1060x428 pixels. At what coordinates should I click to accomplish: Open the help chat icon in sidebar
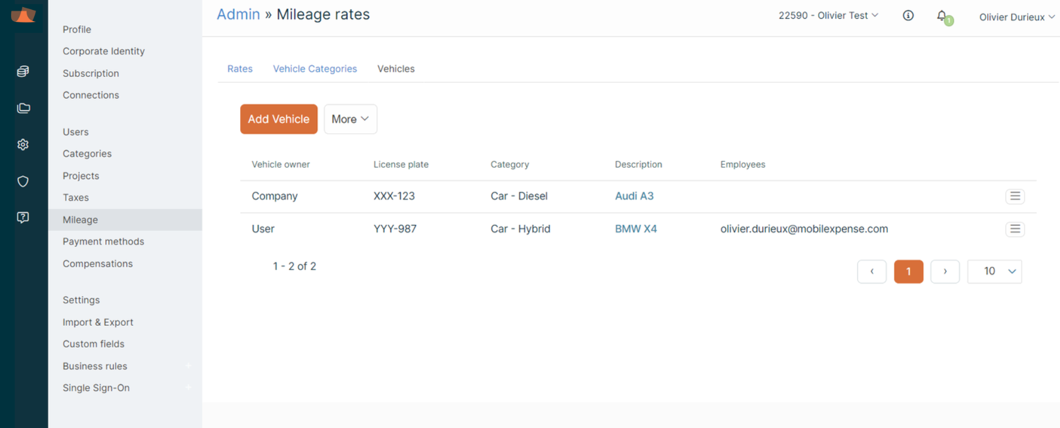coord(23,218)
